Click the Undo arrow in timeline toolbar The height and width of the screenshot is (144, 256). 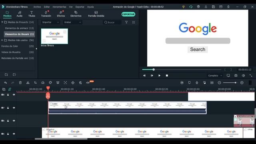(x=6, y=83)
